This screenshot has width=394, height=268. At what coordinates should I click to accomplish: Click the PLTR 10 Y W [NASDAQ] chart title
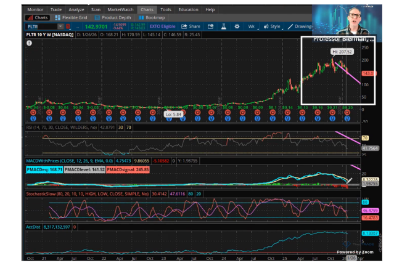point(50,35)
